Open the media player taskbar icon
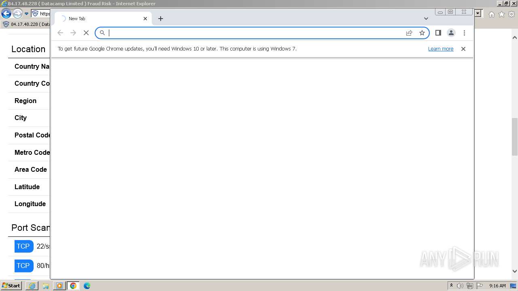Viewport: 518px width, 291px height. (x=59, y=286)
